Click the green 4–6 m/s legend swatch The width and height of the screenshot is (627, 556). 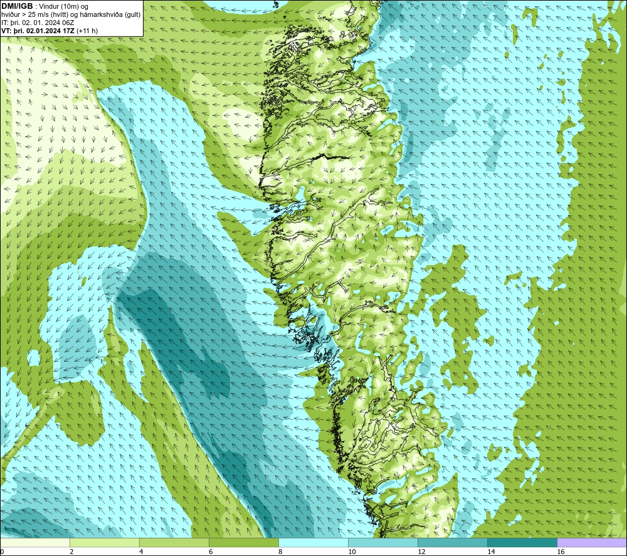(174, 542)
